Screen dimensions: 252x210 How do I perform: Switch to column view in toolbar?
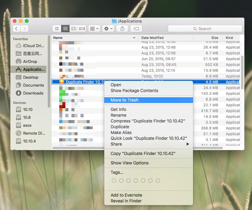pos(74,29)
